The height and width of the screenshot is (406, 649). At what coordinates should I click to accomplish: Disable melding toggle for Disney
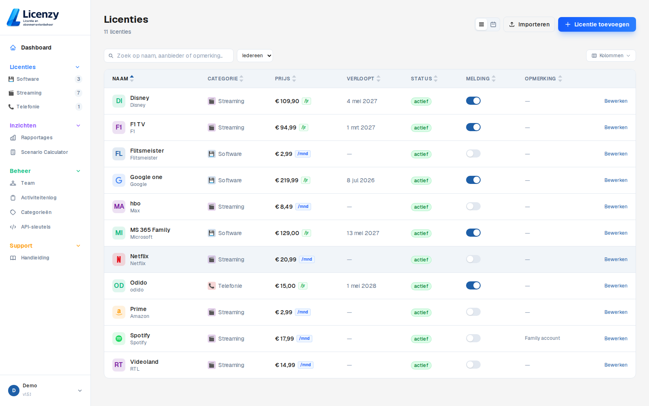click(x=473, y=101)
